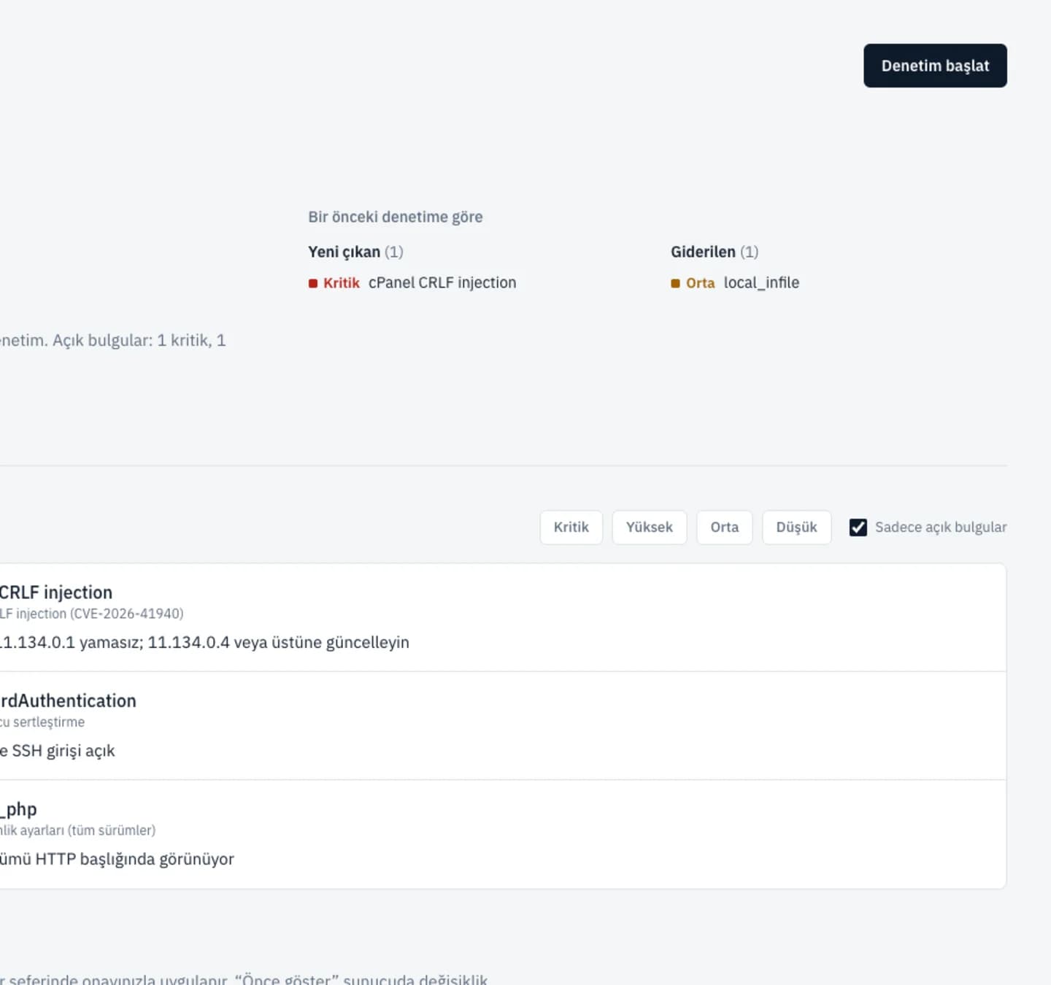Open the CRLF injection finding row

503,617
